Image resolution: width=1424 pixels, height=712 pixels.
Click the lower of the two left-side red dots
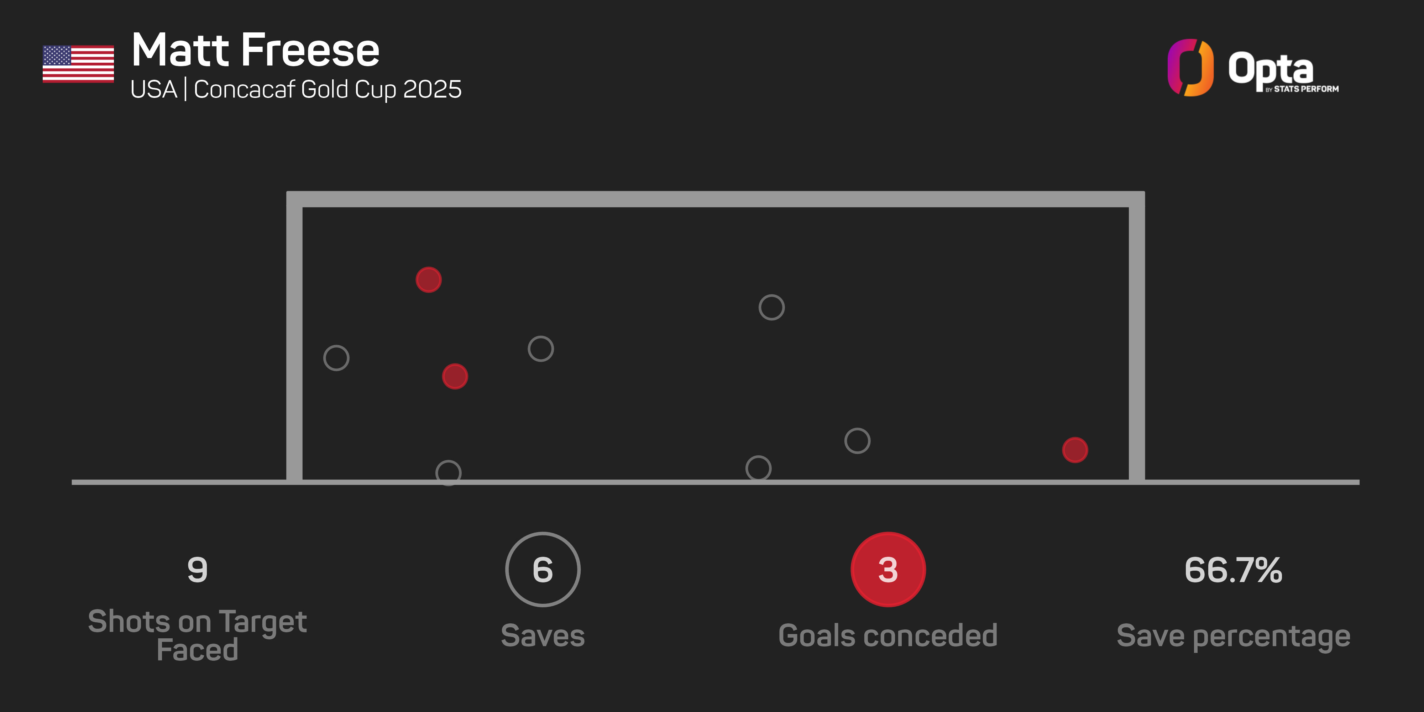pos(455,376)
